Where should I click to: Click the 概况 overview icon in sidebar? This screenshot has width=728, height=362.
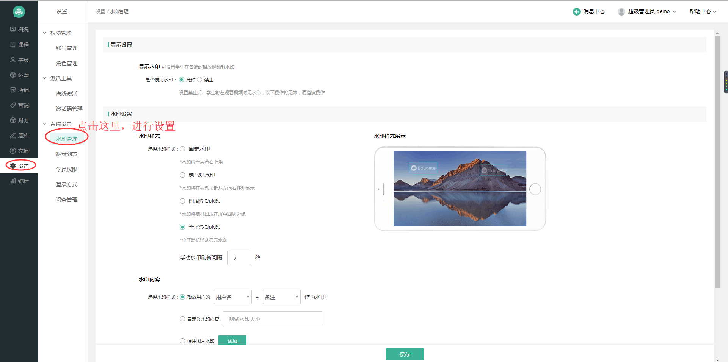click(x=13, y=30)
